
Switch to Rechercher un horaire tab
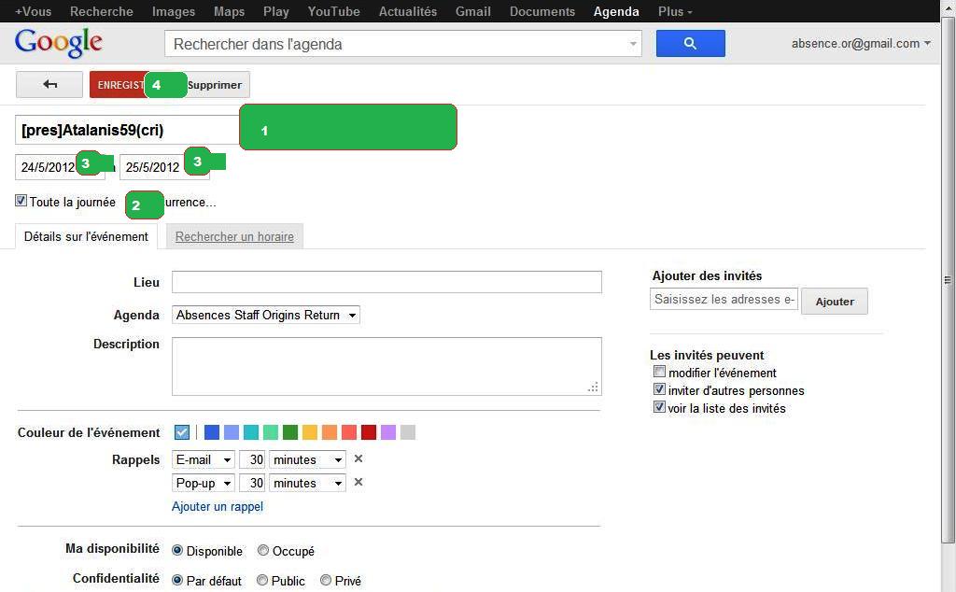(234, 237)
